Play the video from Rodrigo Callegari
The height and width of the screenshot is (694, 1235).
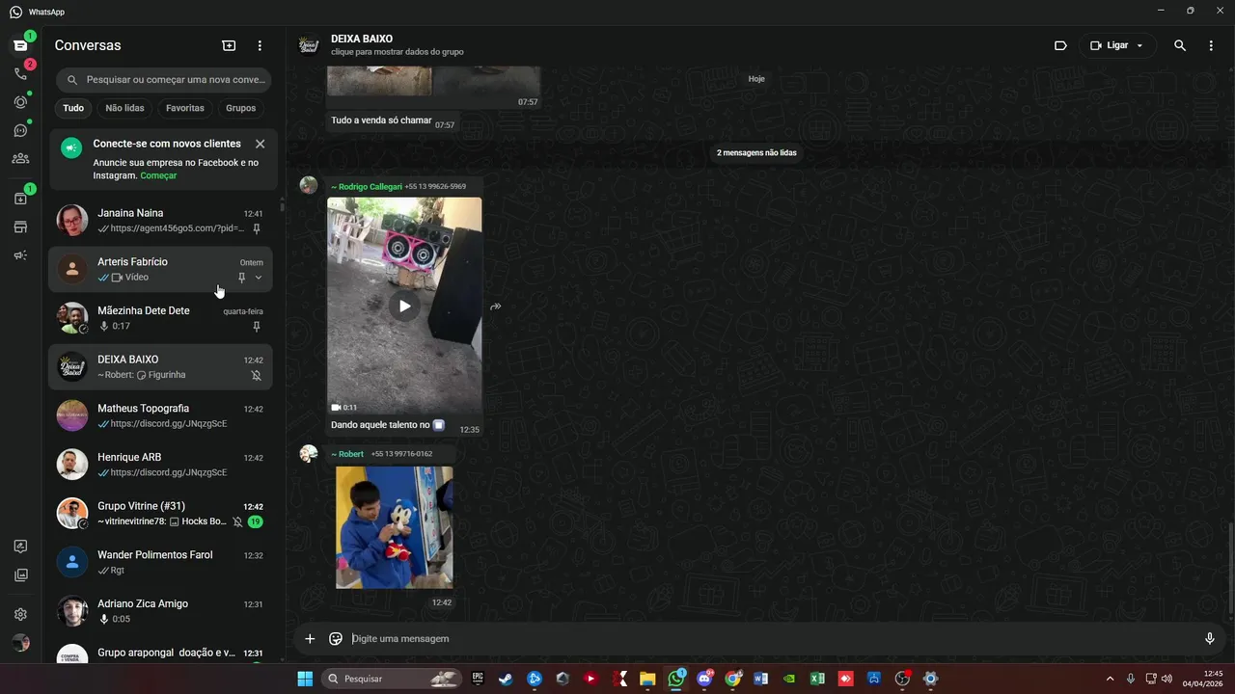pyautogui.click(x=404, y=306)
